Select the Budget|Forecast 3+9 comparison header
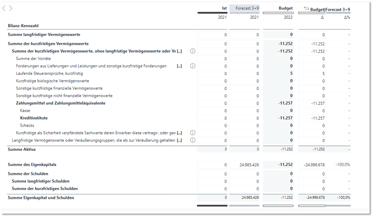This screenshot has height=217, width=373. tap(330, 9)
